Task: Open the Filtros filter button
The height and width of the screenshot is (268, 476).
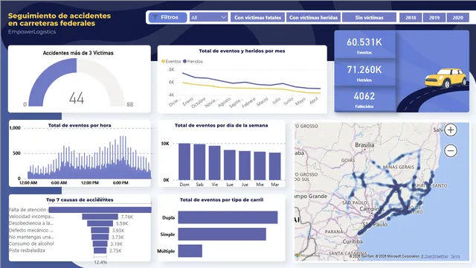Action: click(167, 17)
